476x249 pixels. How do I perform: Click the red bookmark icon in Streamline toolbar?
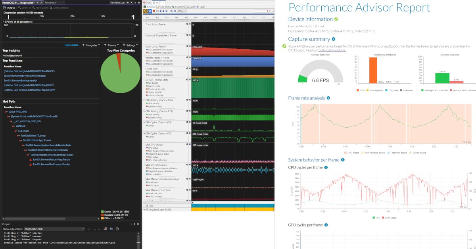154,11
